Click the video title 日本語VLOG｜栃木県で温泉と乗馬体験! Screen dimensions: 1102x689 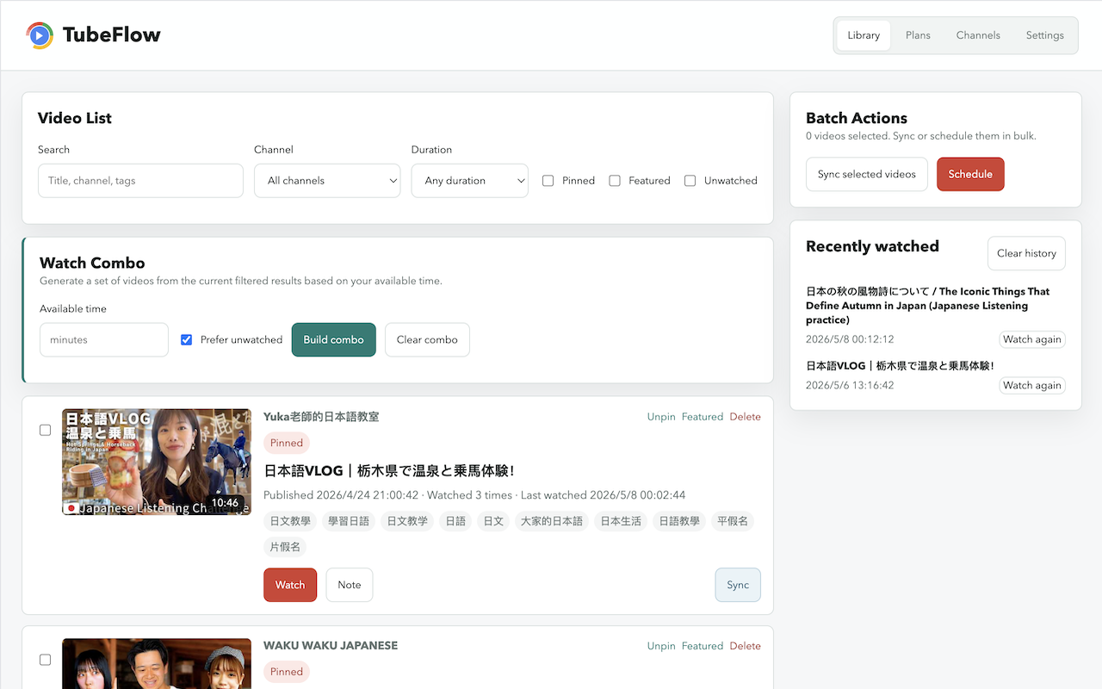pyautogui.click(x=389, y=471)
